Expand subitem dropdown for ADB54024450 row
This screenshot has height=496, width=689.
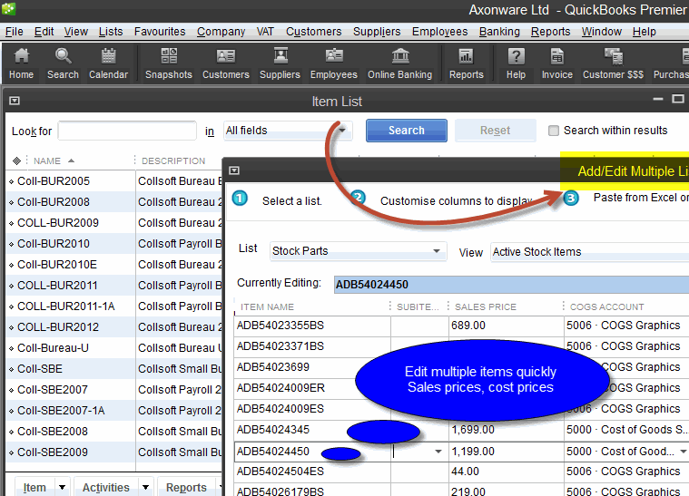click(438, 452)
